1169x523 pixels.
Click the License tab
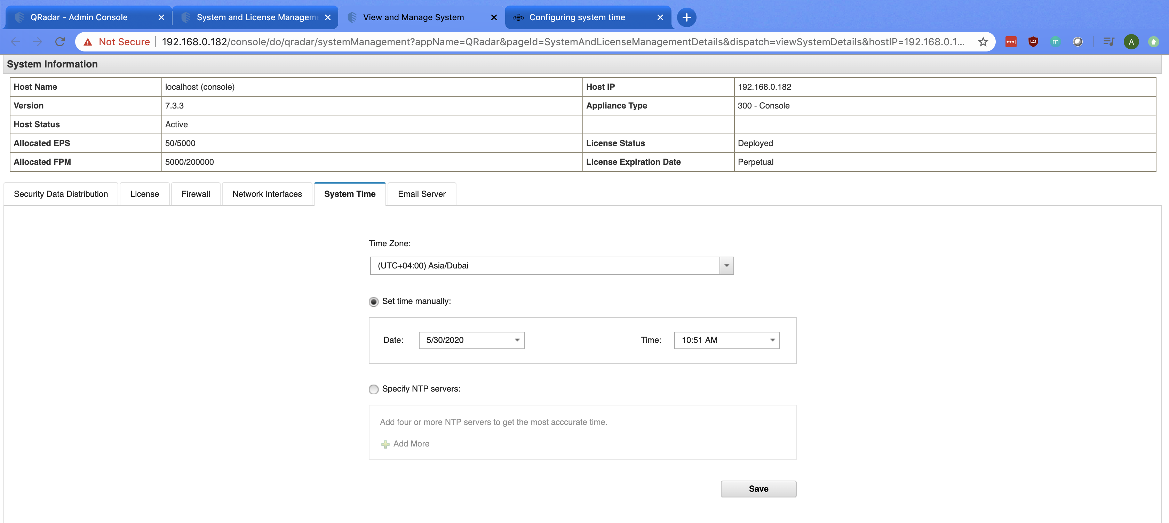coord(144,194)
